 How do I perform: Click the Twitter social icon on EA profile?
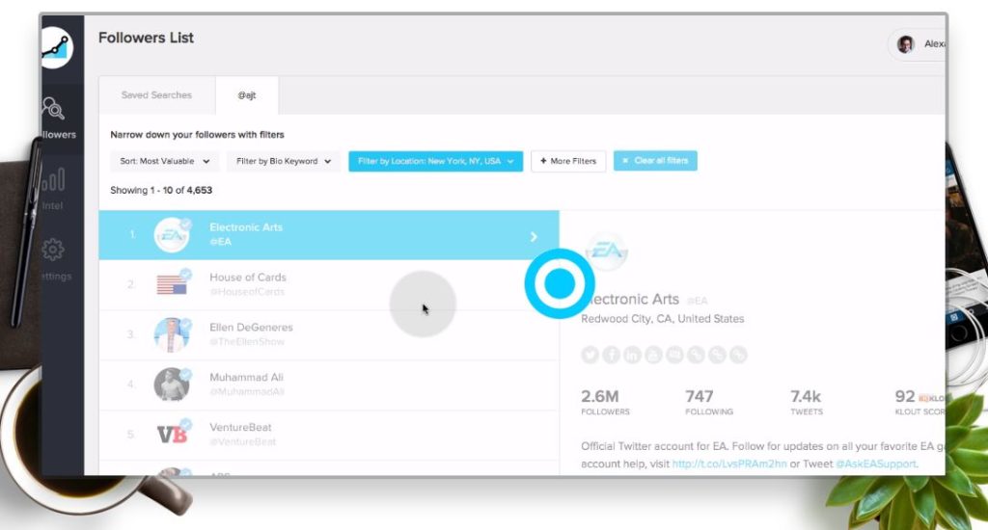590,355
